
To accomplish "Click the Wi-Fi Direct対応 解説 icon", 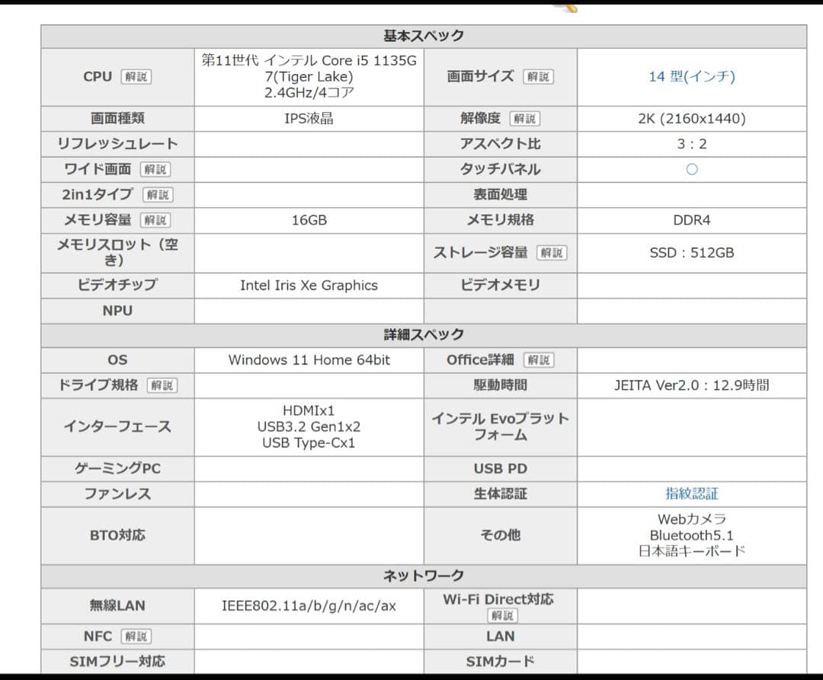I will (x=503, y=614).
